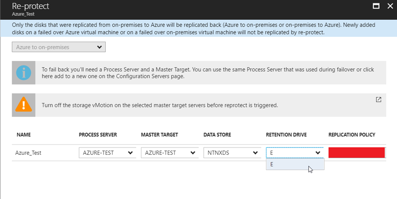Click the orange warning triangle icon
397x199 pixels.
point(24,104)
